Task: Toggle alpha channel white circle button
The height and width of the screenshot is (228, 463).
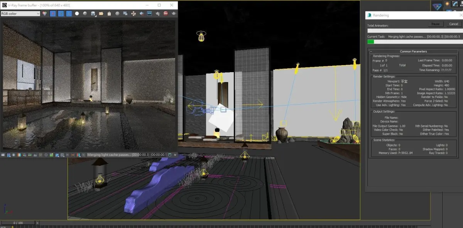Action: tap(77, 14)
